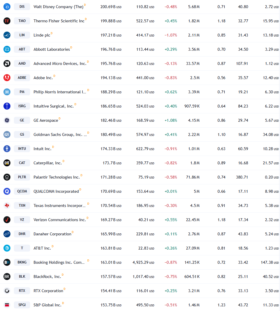Open BlackRock, Inc. company link
The image size is (280, 311).
pyautogui.click(x=47, y=277)
